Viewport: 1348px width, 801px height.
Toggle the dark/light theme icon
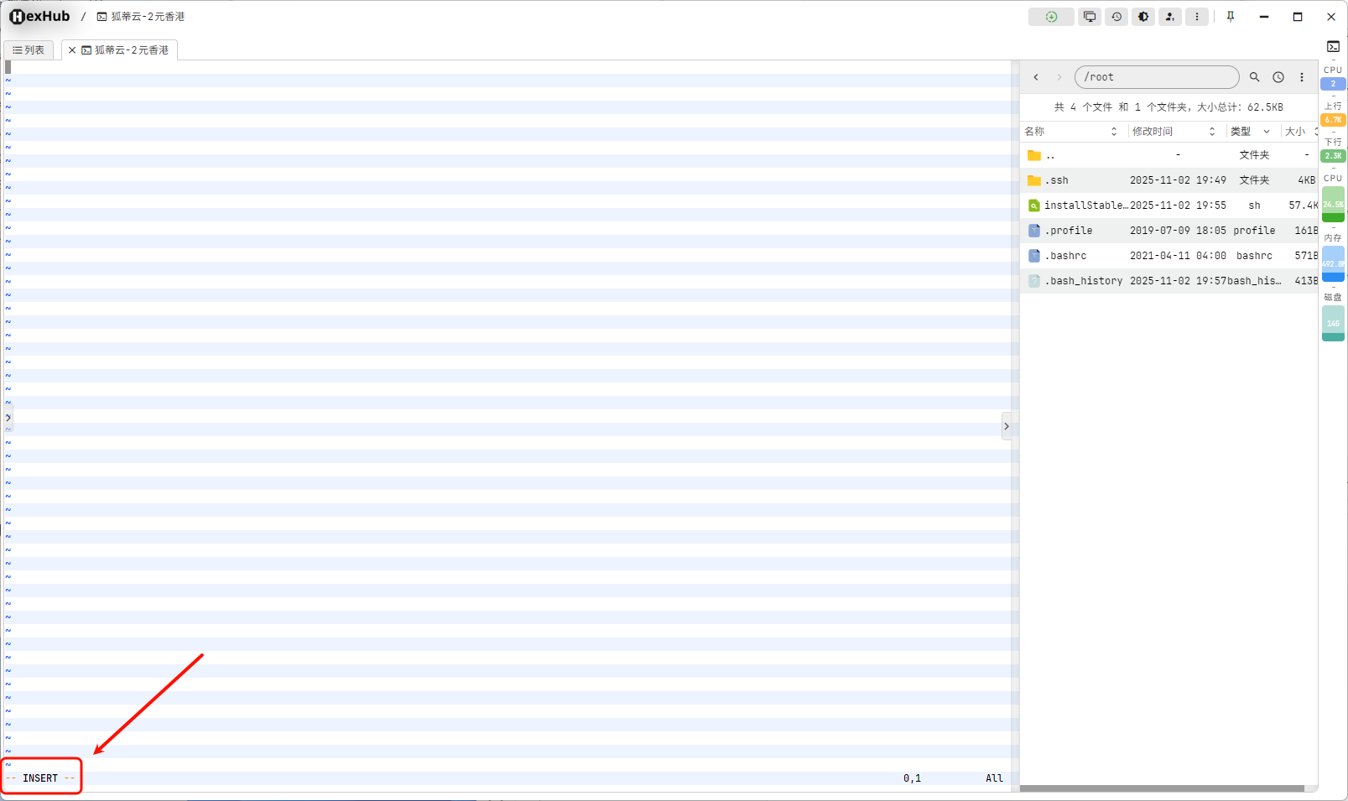point(1143,17)
